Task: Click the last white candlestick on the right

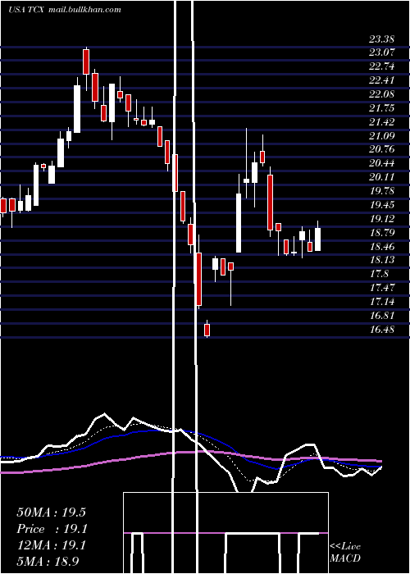Action: tap(318, 239)
